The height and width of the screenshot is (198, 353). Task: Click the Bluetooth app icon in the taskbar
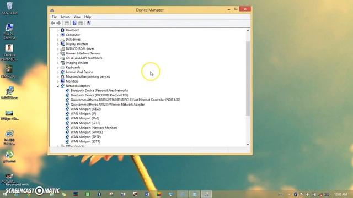pyautogui.click(x=99, y=194)
